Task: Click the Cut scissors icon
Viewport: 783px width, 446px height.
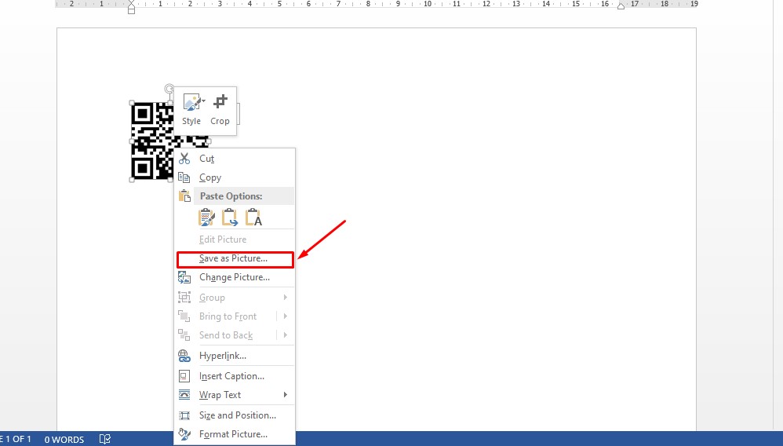Action: click(184, 159)
